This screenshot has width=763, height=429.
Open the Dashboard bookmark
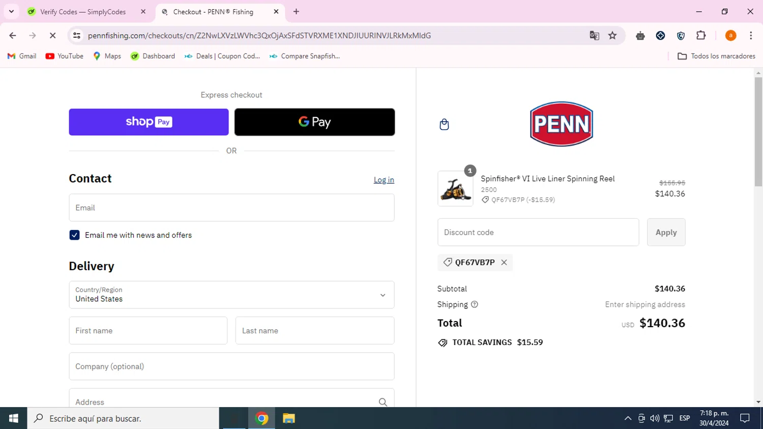click(x=153, y=56)
